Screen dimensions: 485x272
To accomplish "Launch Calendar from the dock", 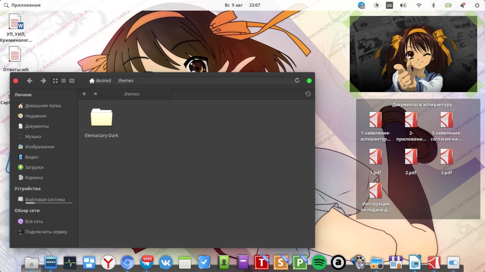I will (185, 263).
